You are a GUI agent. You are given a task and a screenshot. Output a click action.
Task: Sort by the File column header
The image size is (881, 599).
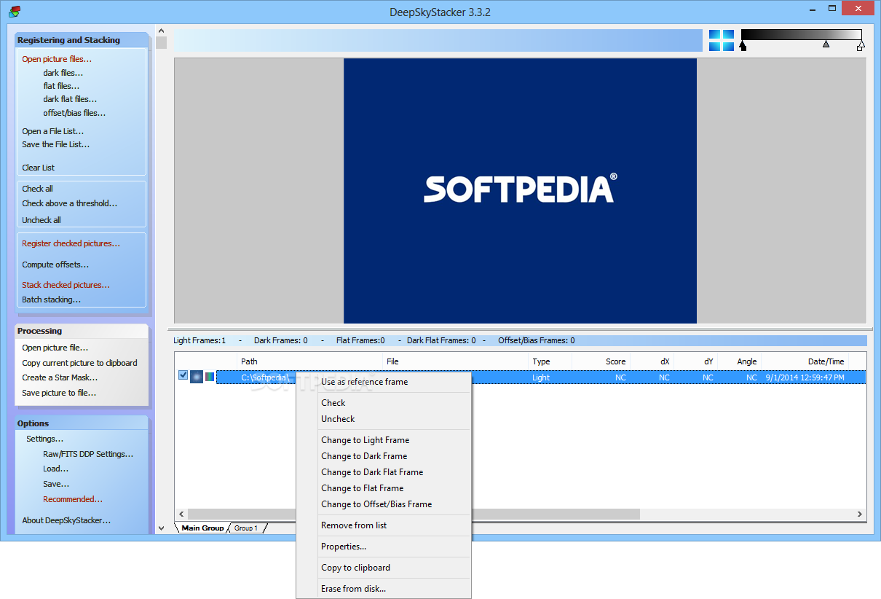[456, 361]
